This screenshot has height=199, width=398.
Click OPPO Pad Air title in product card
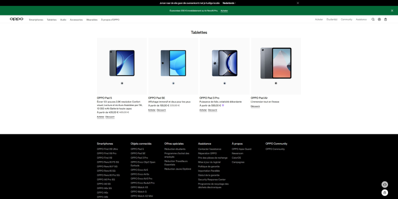tap(259, 98)
